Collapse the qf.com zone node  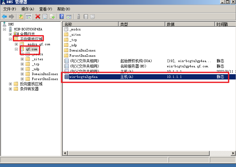(x=16, y=49)
